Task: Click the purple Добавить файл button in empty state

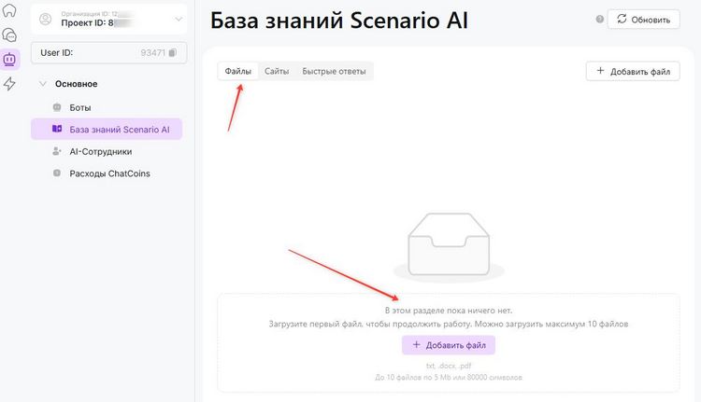Action: coord(449,345)
